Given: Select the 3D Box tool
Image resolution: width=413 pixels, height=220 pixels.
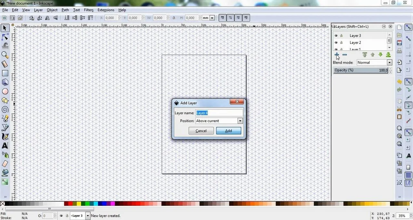Looking at the screenshot, I should click(x=5, y=82).
